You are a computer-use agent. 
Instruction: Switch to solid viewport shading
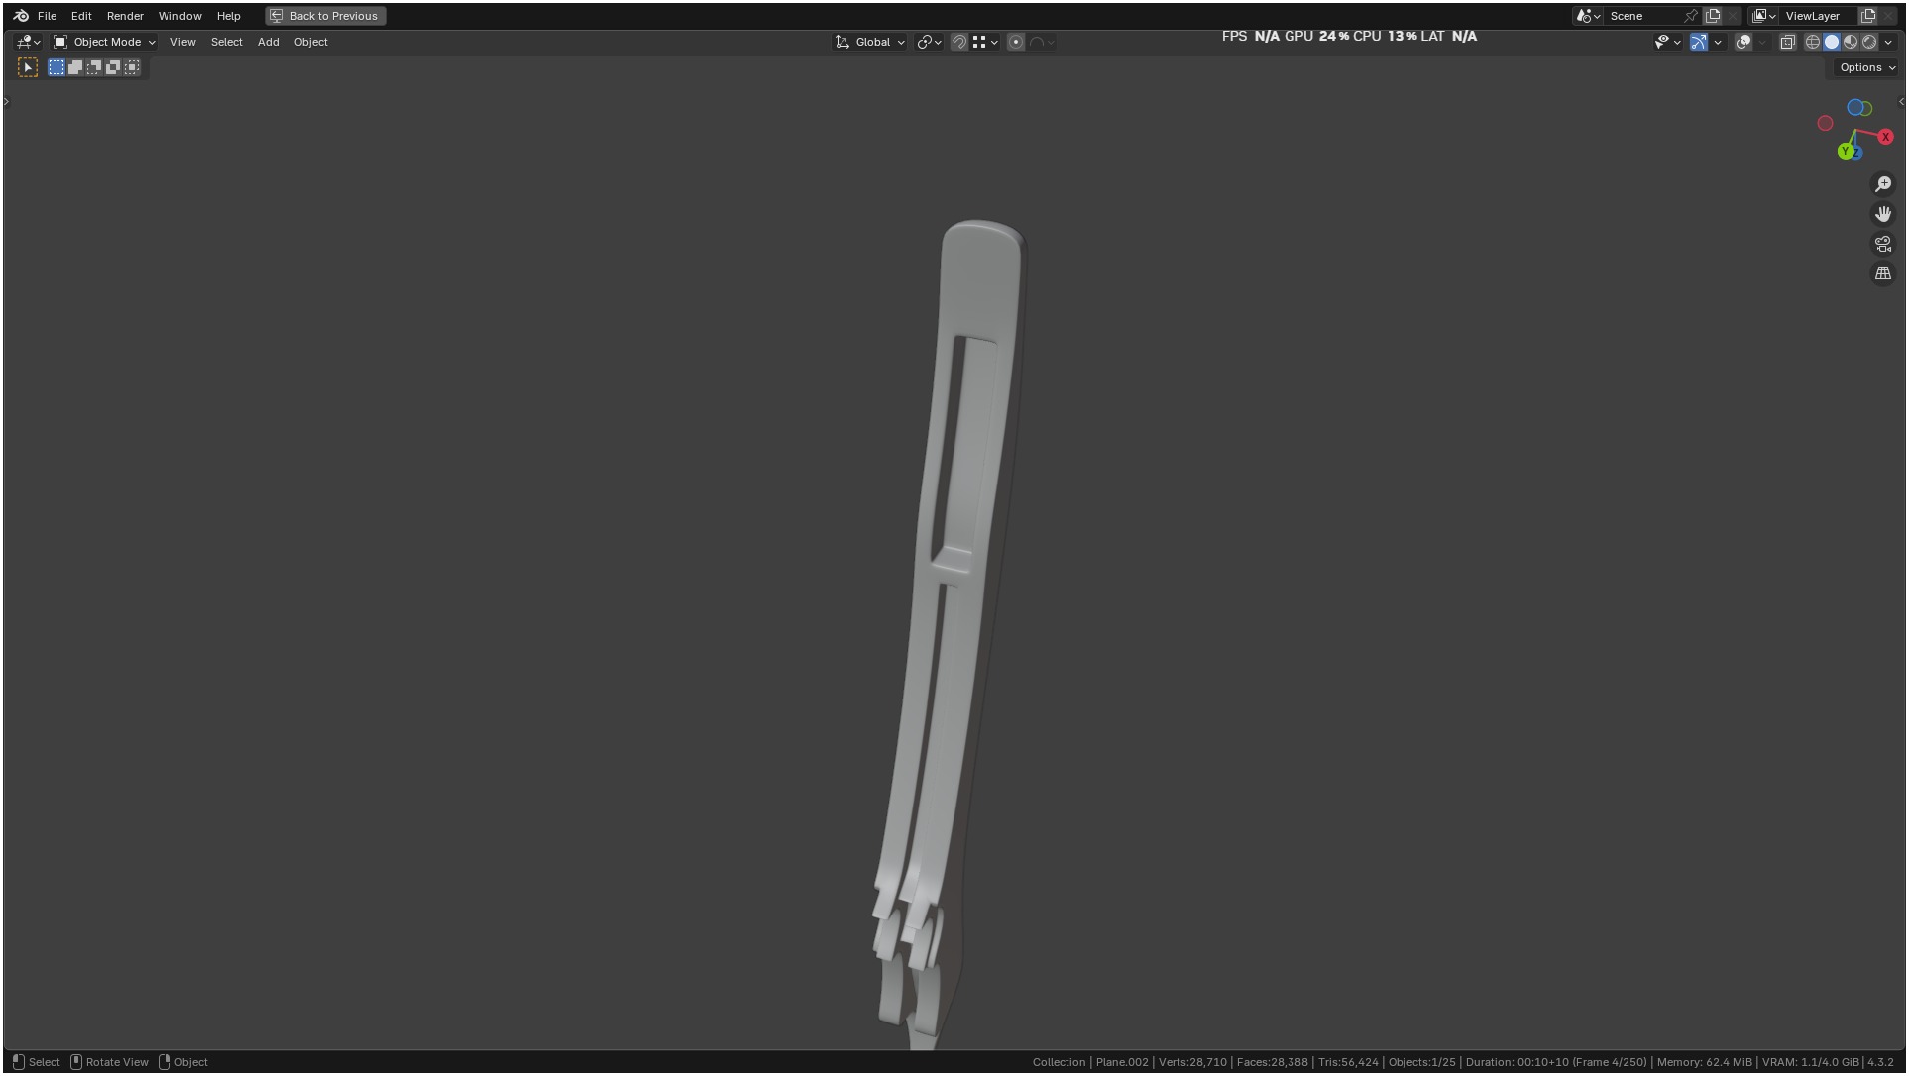click(x=1832, y=42)
